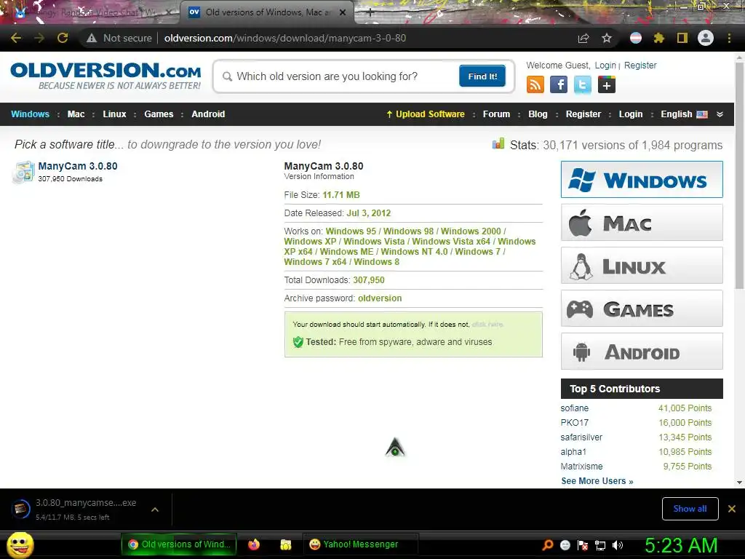Screen dimensions: 745x559
Task: Reload the page with refresh icon
Action: click(x=63, y=38)
